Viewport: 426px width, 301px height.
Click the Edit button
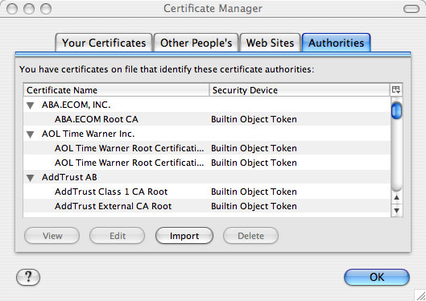click(118, 236)
